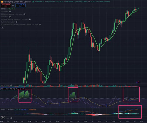Click the 2025 label on the time axis

click(x=127, y=121)
